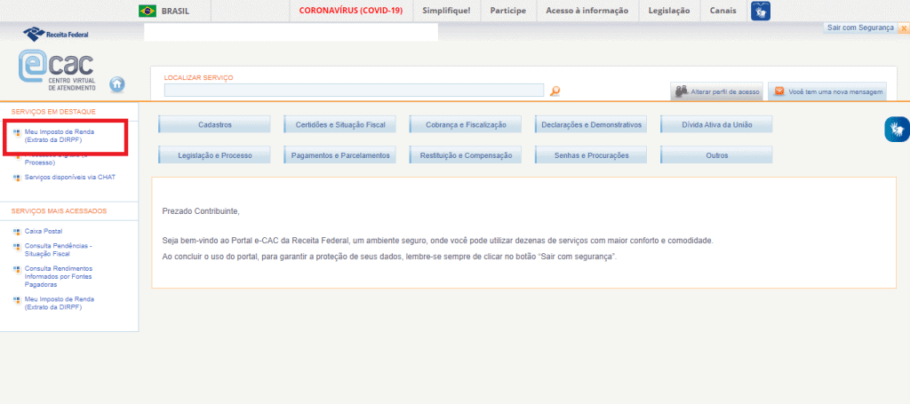Screen dimensions: 910x404
Task: Open Você tem uma nova mensagem
Action: (827, 91)
